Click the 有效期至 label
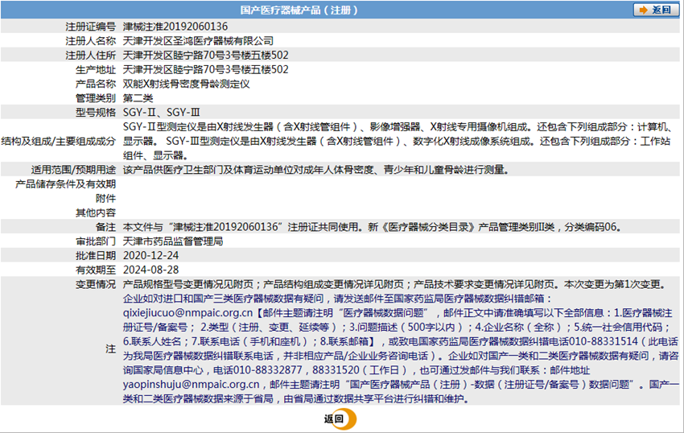The image size is (684, 433). (x=96, y=270)
